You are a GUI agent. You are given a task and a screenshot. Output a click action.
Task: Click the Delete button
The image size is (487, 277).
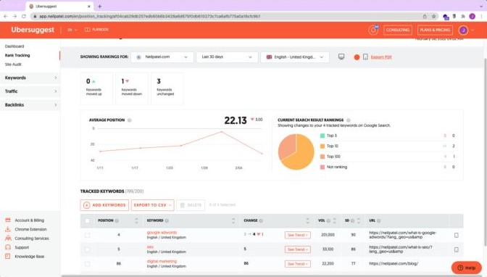191,205
